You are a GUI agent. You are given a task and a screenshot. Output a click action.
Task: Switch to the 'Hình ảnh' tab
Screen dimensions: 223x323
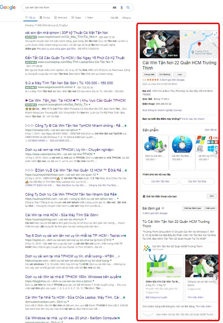click(x=61, y=18)
